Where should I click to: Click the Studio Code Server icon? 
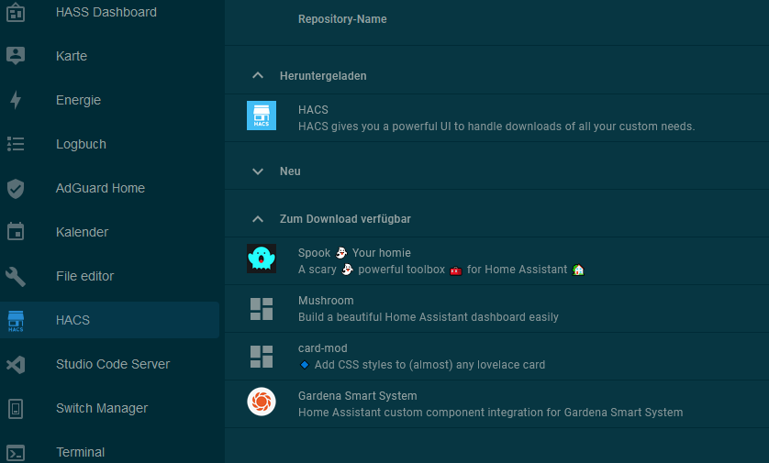(16, 365)
